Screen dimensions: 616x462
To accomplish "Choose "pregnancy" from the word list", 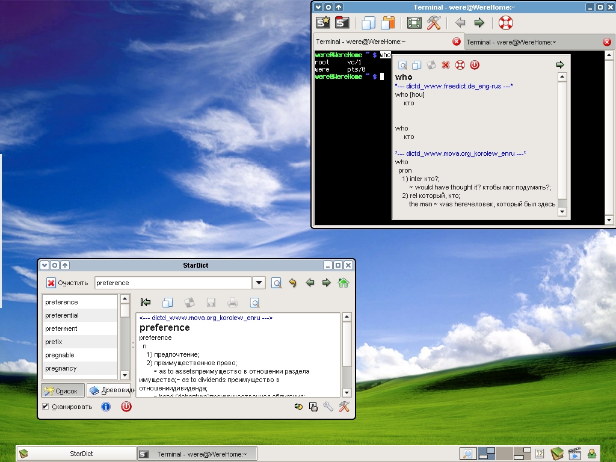I will [x=80, y=369].
